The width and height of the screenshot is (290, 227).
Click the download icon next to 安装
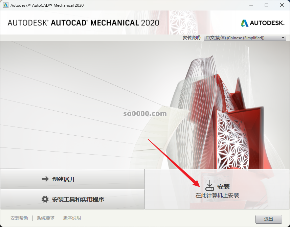coord(210,186)
